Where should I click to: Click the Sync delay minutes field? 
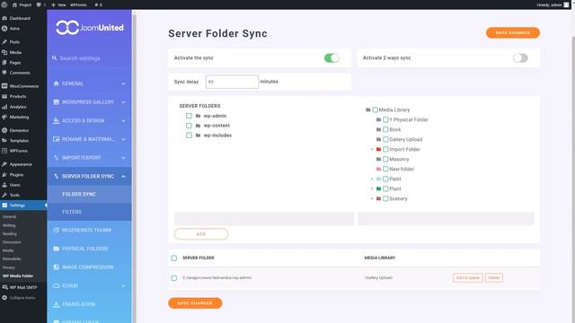232,82
